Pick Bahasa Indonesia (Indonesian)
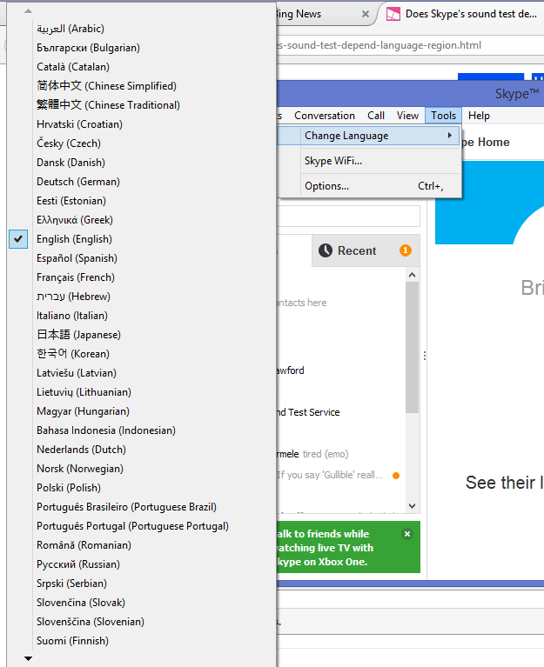 [x=106, y=430]
